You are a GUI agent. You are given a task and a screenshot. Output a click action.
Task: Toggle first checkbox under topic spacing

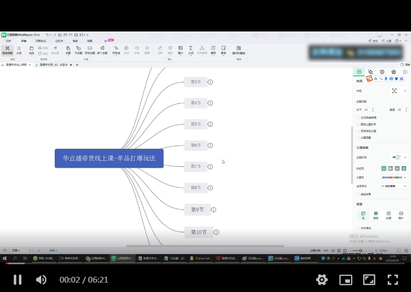(358, 117)
